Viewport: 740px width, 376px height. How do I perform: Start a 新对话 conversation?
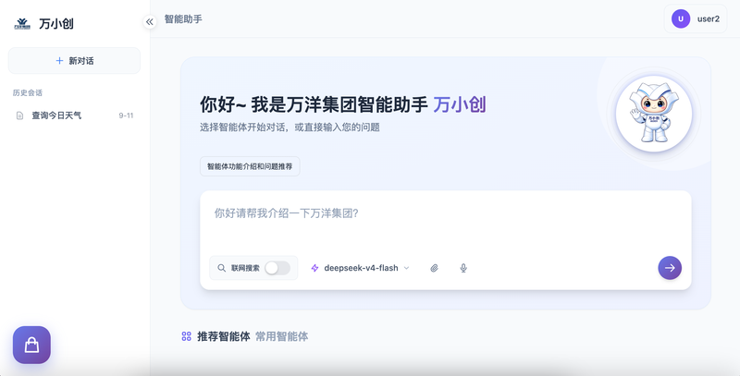pyautogui.click(x=74, y=60)
